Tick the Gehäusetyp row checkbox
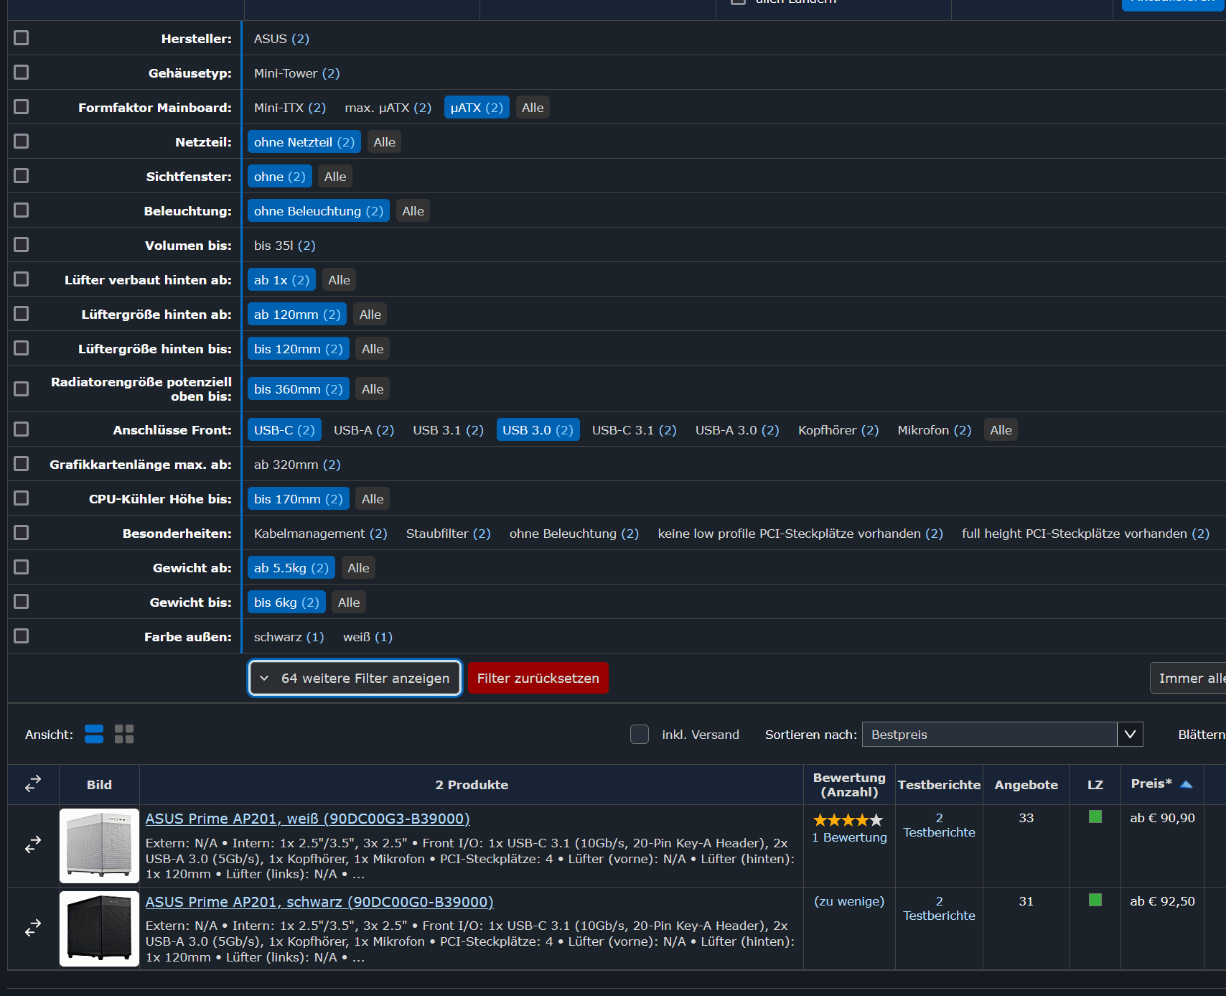Image resolution: width=1226 pixels, height=996 pixels. coord(22,72)
